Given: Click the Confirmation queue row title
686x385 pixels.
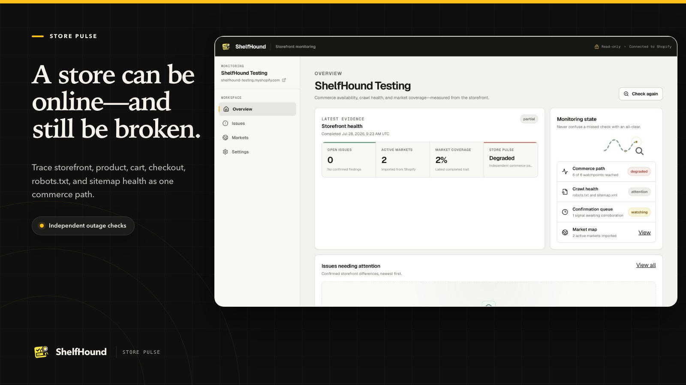Looking at the screenshot, I should (593, 209).
